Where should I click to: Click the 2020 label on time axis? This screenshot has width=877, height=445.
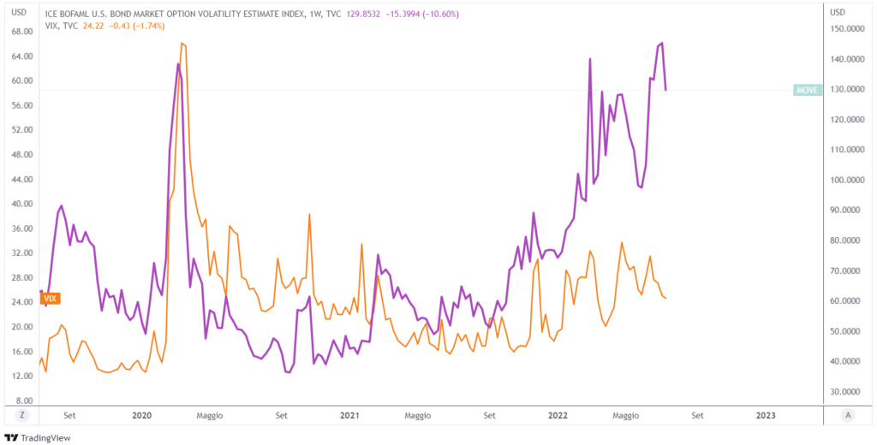point(142,415)
